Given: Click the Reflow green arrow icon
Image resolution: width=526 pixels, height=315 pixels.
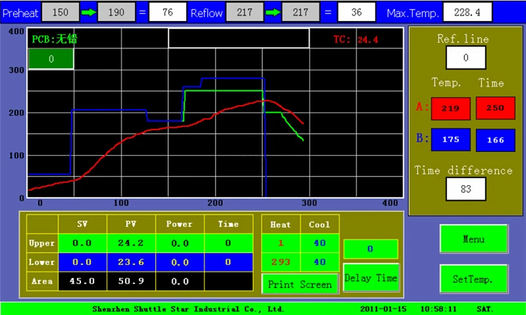Looking at the screenshot, I should [x=273, y=12].
